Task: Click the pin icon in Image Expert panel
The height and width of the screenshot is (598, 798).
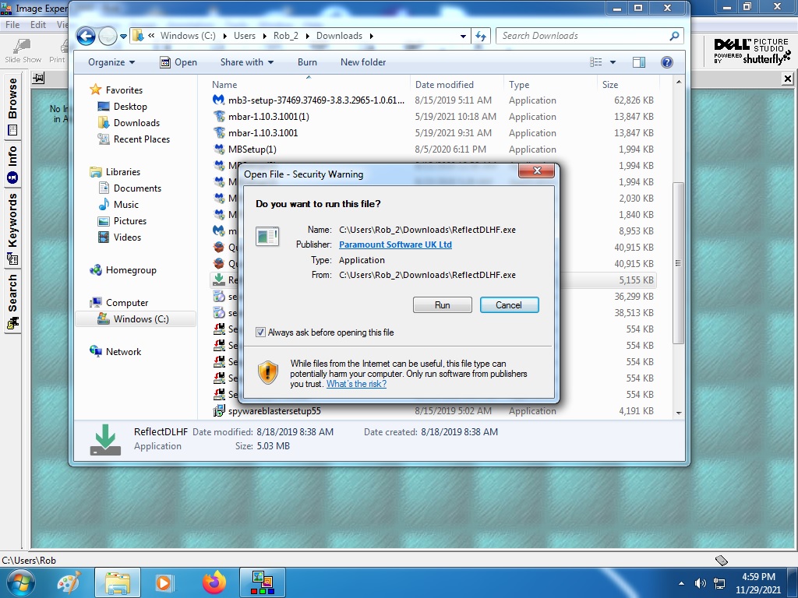Action: pyautogui.click(x=39, y=78)
